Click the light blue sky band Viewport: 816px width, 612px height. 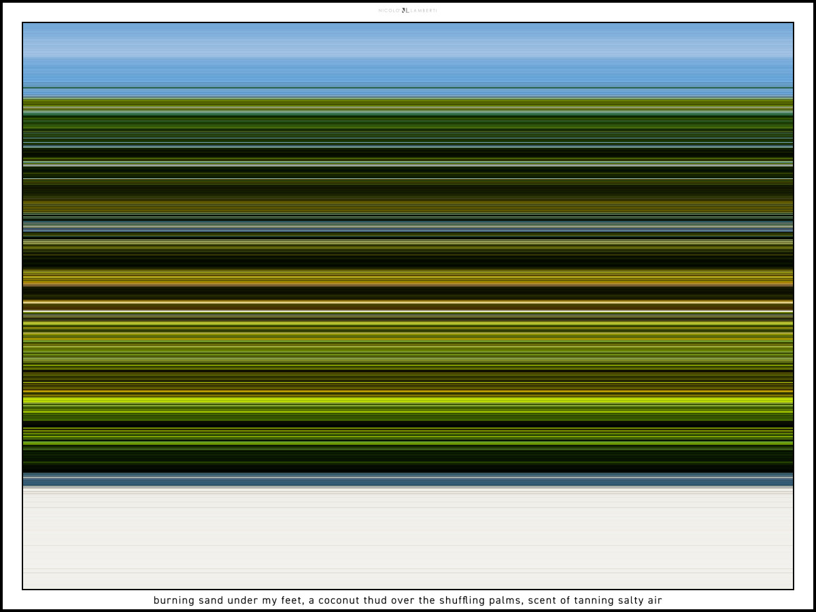click(x=408, y=54)
